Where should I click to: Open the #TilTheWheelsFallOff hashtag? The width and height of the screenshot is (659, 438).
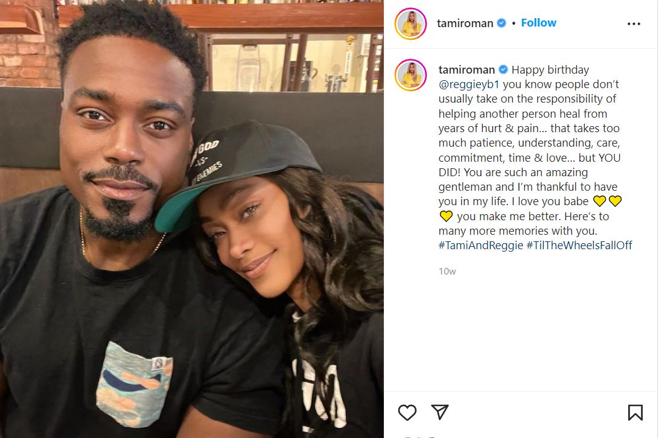tap(579, 245)
